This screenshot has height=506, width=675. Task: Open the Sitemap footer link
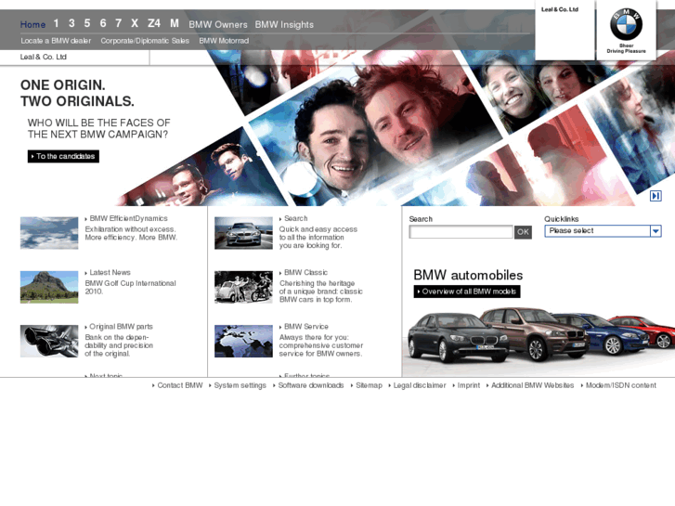(369, 385)
